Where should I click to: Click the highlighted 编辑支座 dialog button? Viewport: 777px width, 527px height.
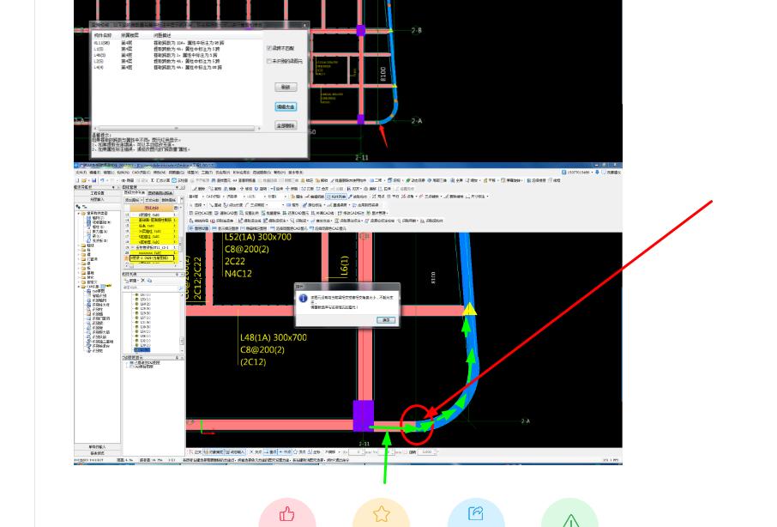coord(286,106)
